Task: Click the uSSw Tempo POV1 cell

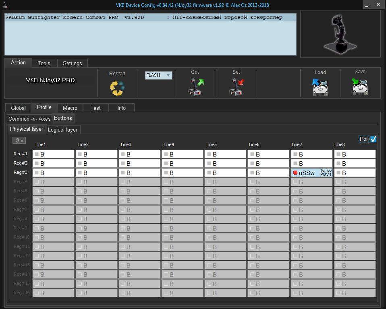Action: click(x=312, y=173)
